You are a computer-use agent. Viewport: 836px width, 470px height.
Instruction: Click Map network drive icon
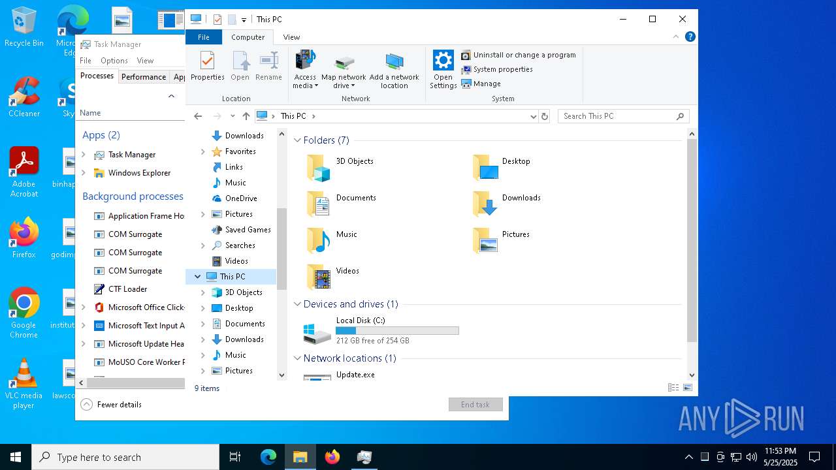344,63
